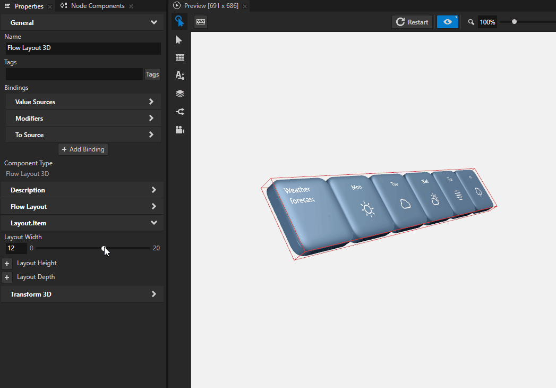Open the Transform 3D section
Viewport: 556px width, 388px height.
coord(82,294)
